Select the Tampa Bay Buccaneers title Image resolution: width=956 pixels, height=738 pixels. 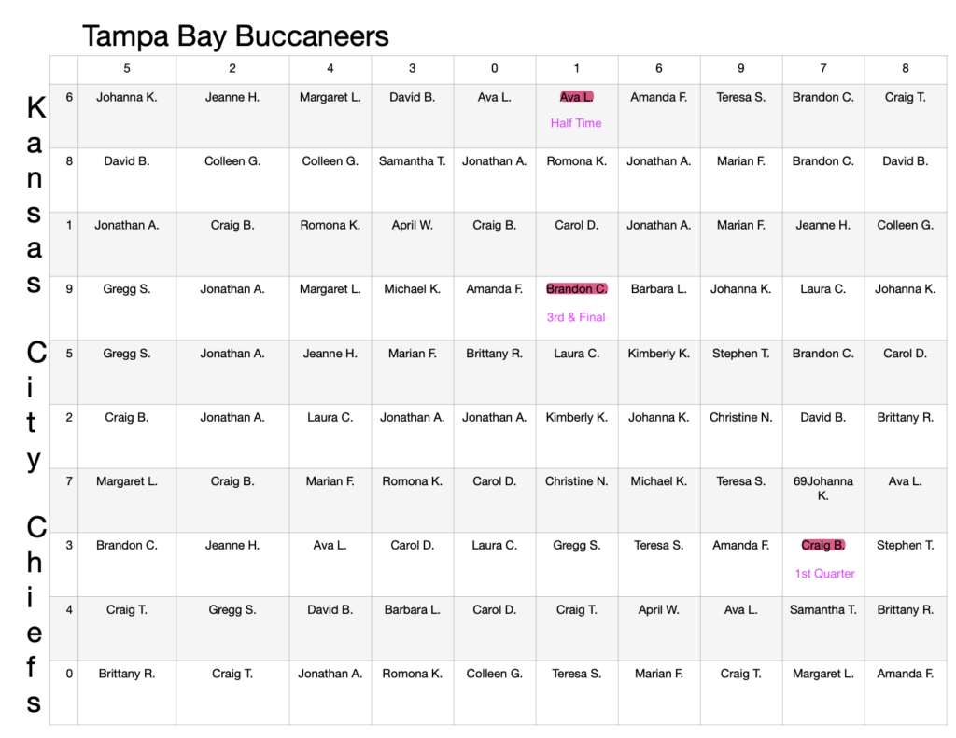[x=235, y=36]
